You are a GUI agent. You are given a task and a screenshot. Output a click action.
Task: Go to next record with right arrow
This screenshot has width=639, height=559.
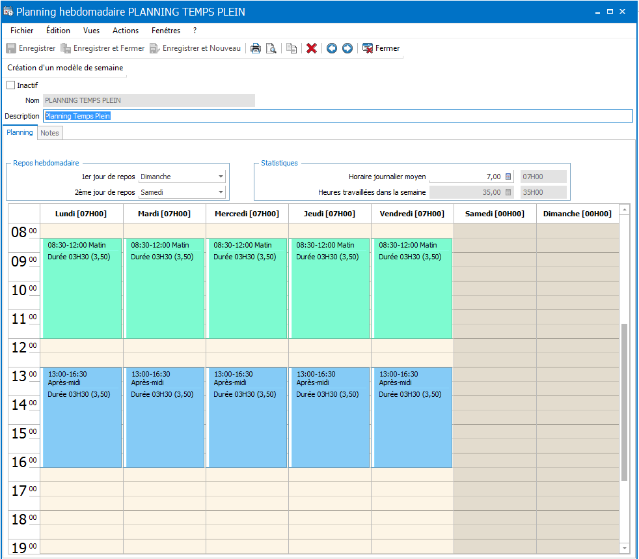pos(347,48)
